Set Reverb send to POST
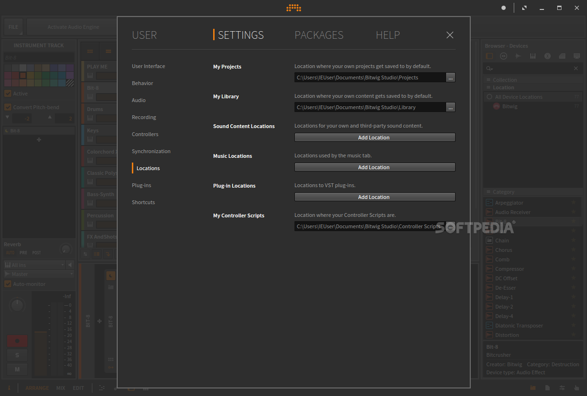 36,253
